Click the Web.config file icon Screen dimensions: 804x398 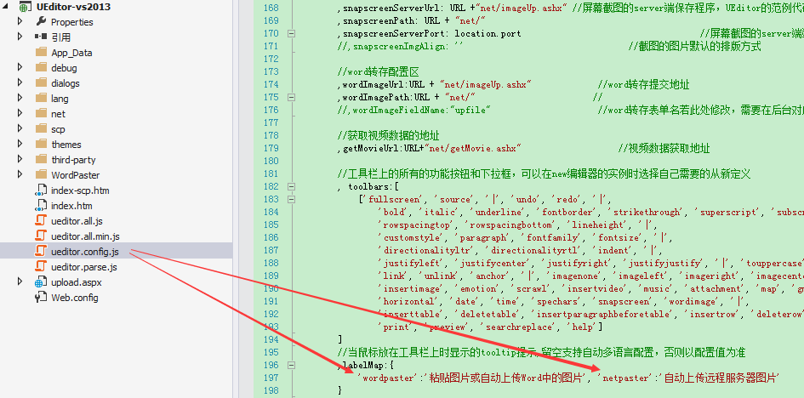point(41,298)
